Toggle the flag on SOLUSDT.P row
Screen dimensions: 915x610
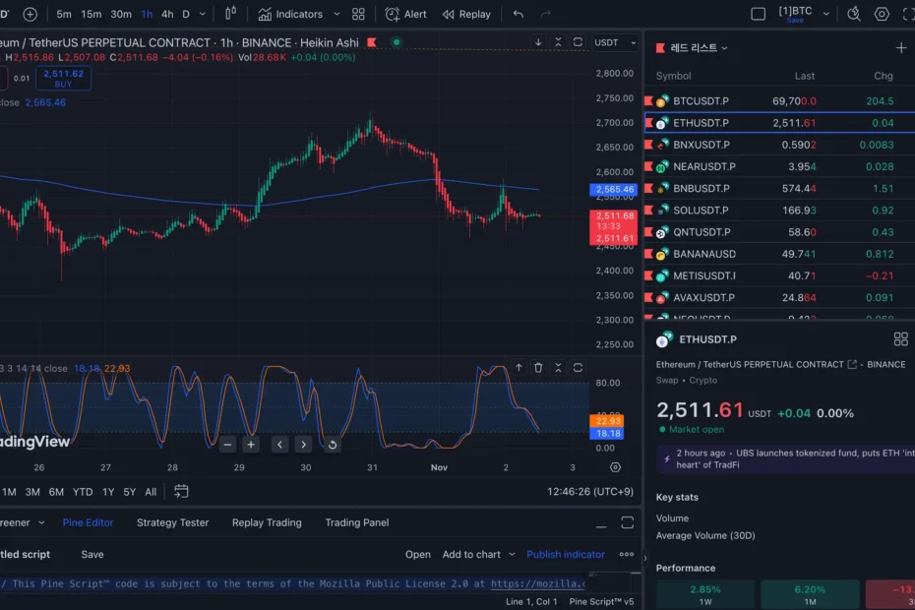648,211
